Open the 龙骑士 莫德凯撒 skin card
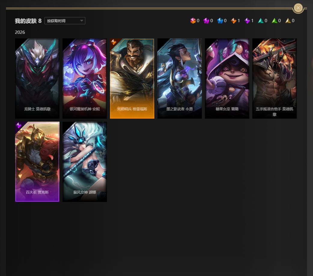The height and width of the screenshot is (276, 313). pyautogui.click(x=37, y=79)
